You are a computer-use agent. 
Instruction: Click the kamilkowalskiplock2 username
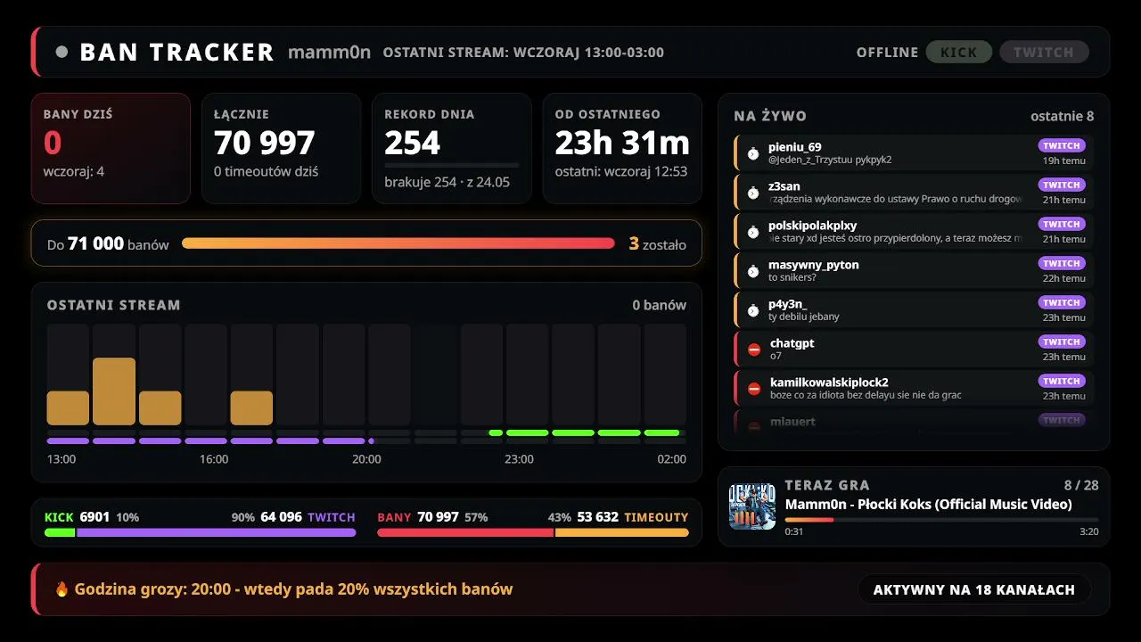tap(829, 383)
